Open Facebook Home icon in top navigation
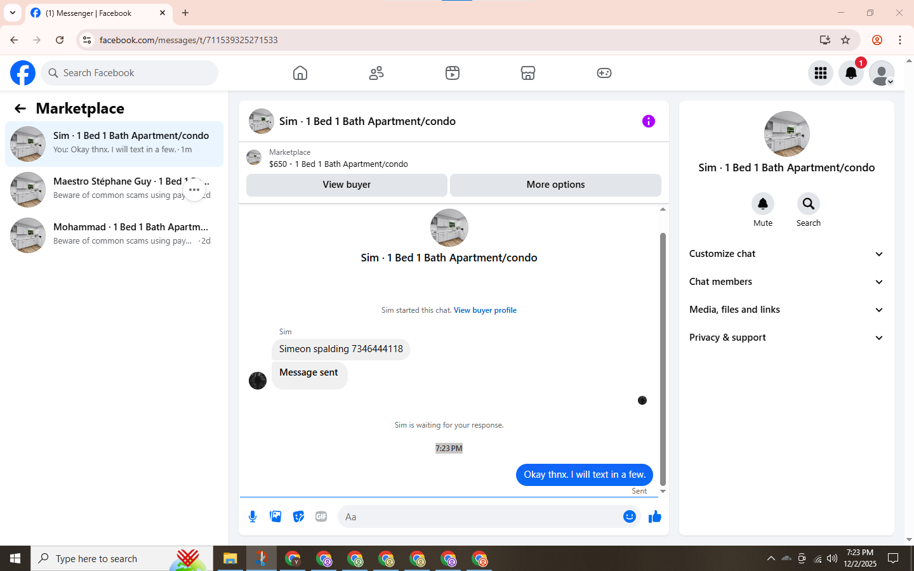This screenshot has width=914, height=571. point(300,73)
